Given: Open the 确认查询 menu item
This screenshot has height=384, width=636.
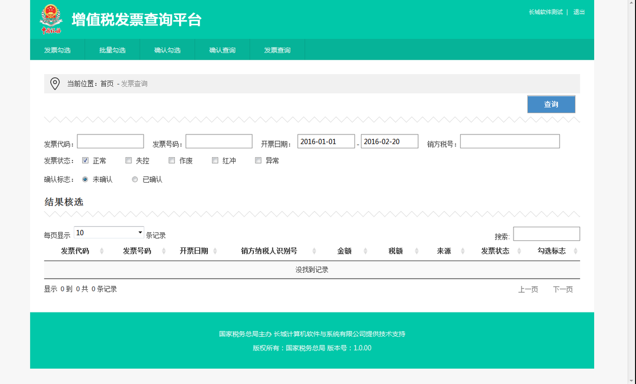Looking at the screenshot, I should click(x=222, y=49).
